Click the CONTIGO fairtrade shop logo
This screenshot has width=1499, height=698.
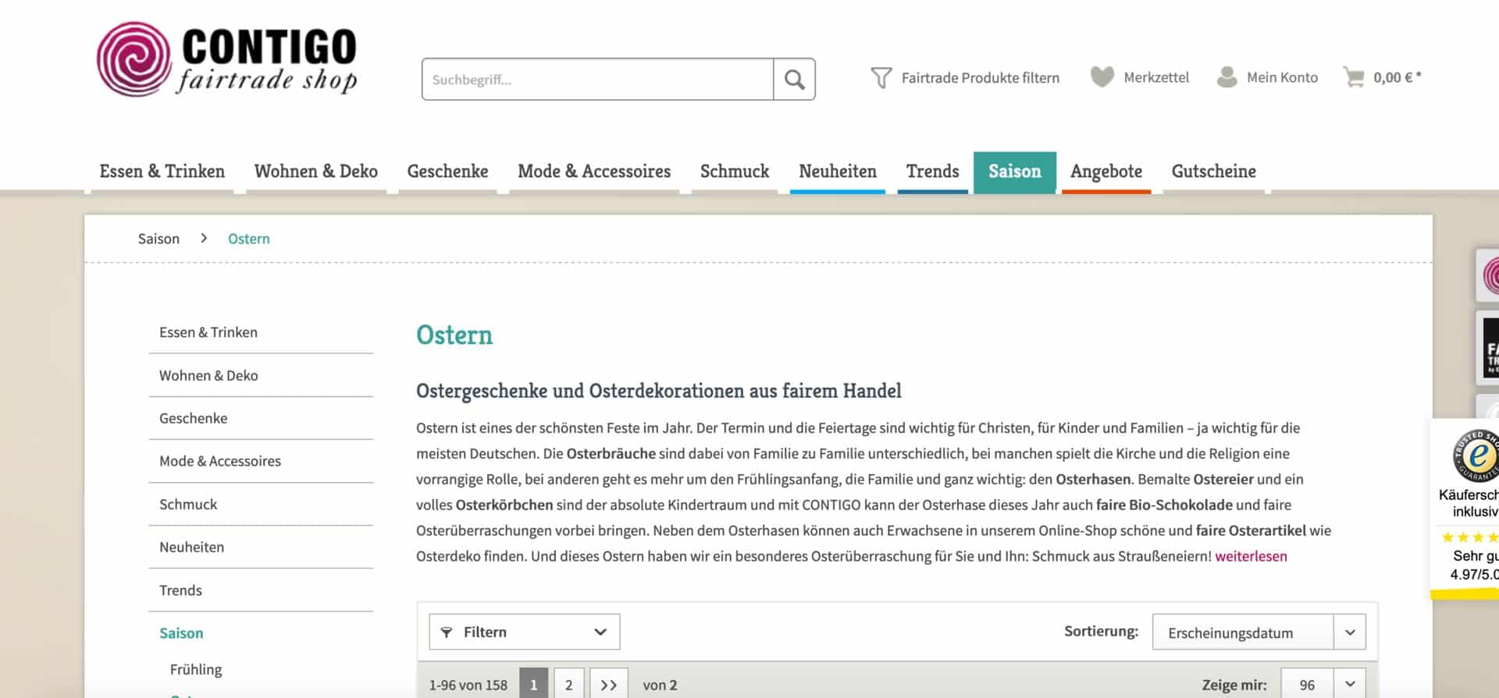click(226, 60)
